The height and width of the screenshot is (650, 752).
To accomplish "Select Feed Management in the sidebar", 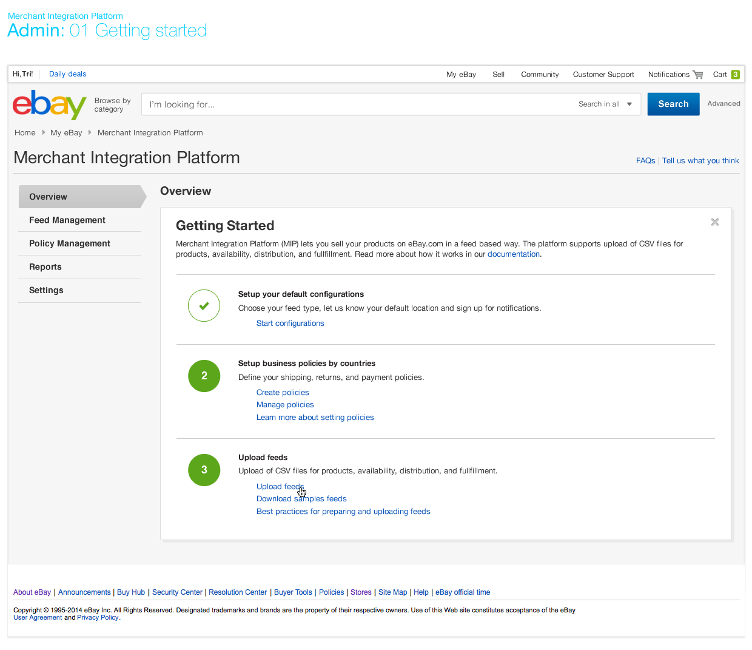I will (67, 220).
